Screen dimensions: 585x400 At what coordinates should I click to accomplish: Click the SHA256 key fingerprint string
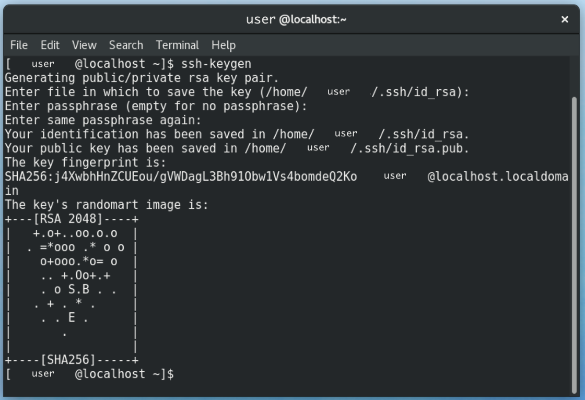point(181,177)
